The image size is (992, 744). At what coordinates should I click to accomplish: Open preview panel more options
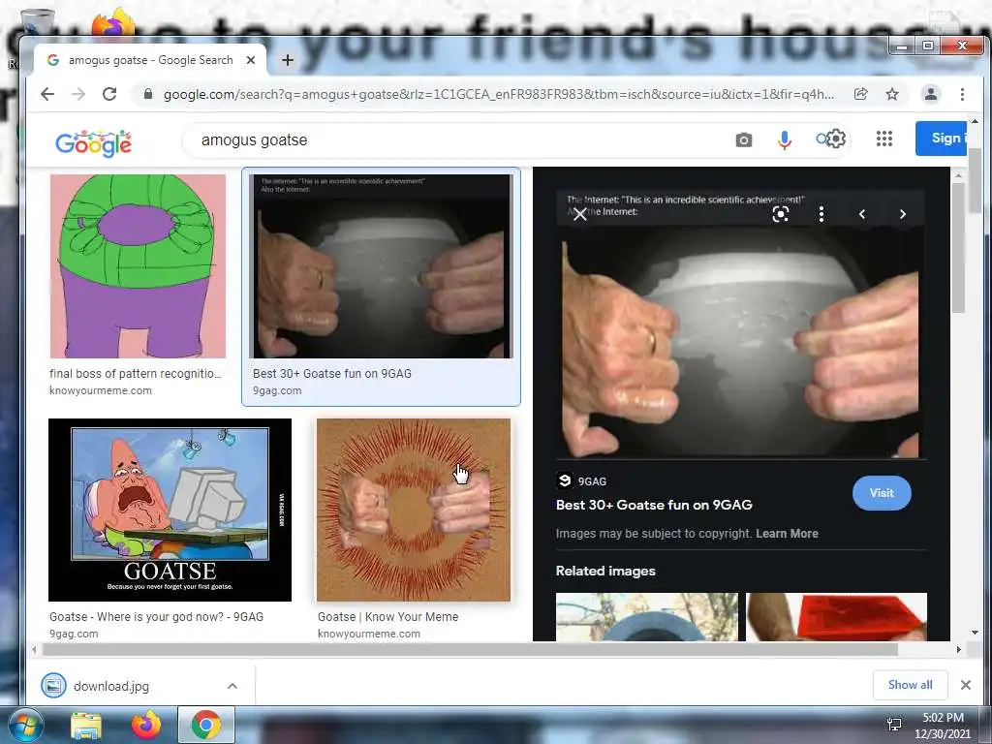pyautogui.click(x=821, y=214)
